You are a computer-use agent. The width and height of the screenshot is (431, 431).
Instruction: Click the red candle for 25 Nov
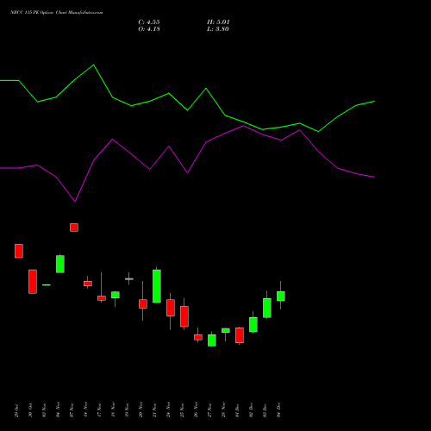184,316
